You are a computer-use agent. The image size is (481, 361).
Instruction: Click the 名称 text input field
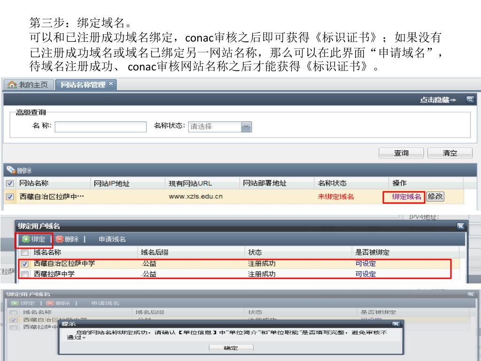101,126
